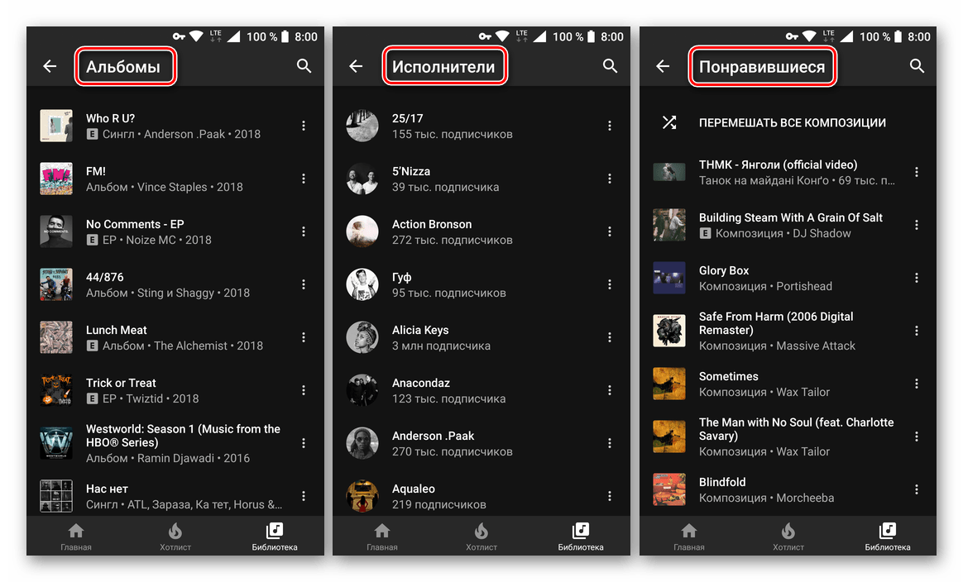Tap Alicia Keys round avatar
Image resolution: width=963 pixels, height=582 pixels.
(362, 337)
